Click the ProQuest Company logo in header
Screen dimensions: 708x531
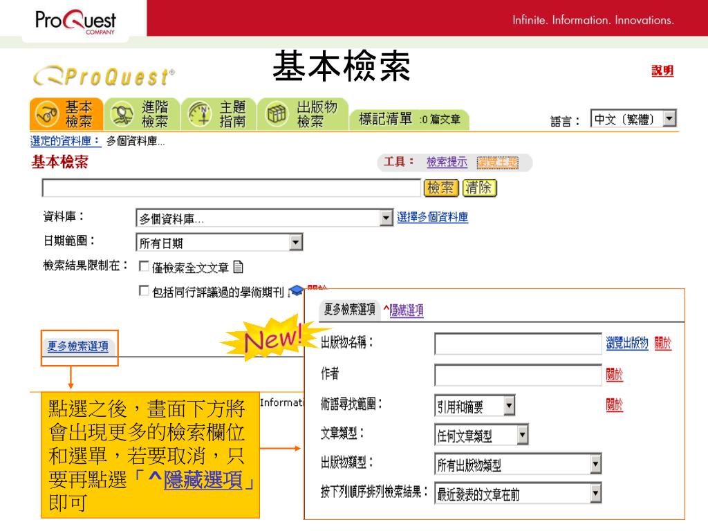[75, 21]
